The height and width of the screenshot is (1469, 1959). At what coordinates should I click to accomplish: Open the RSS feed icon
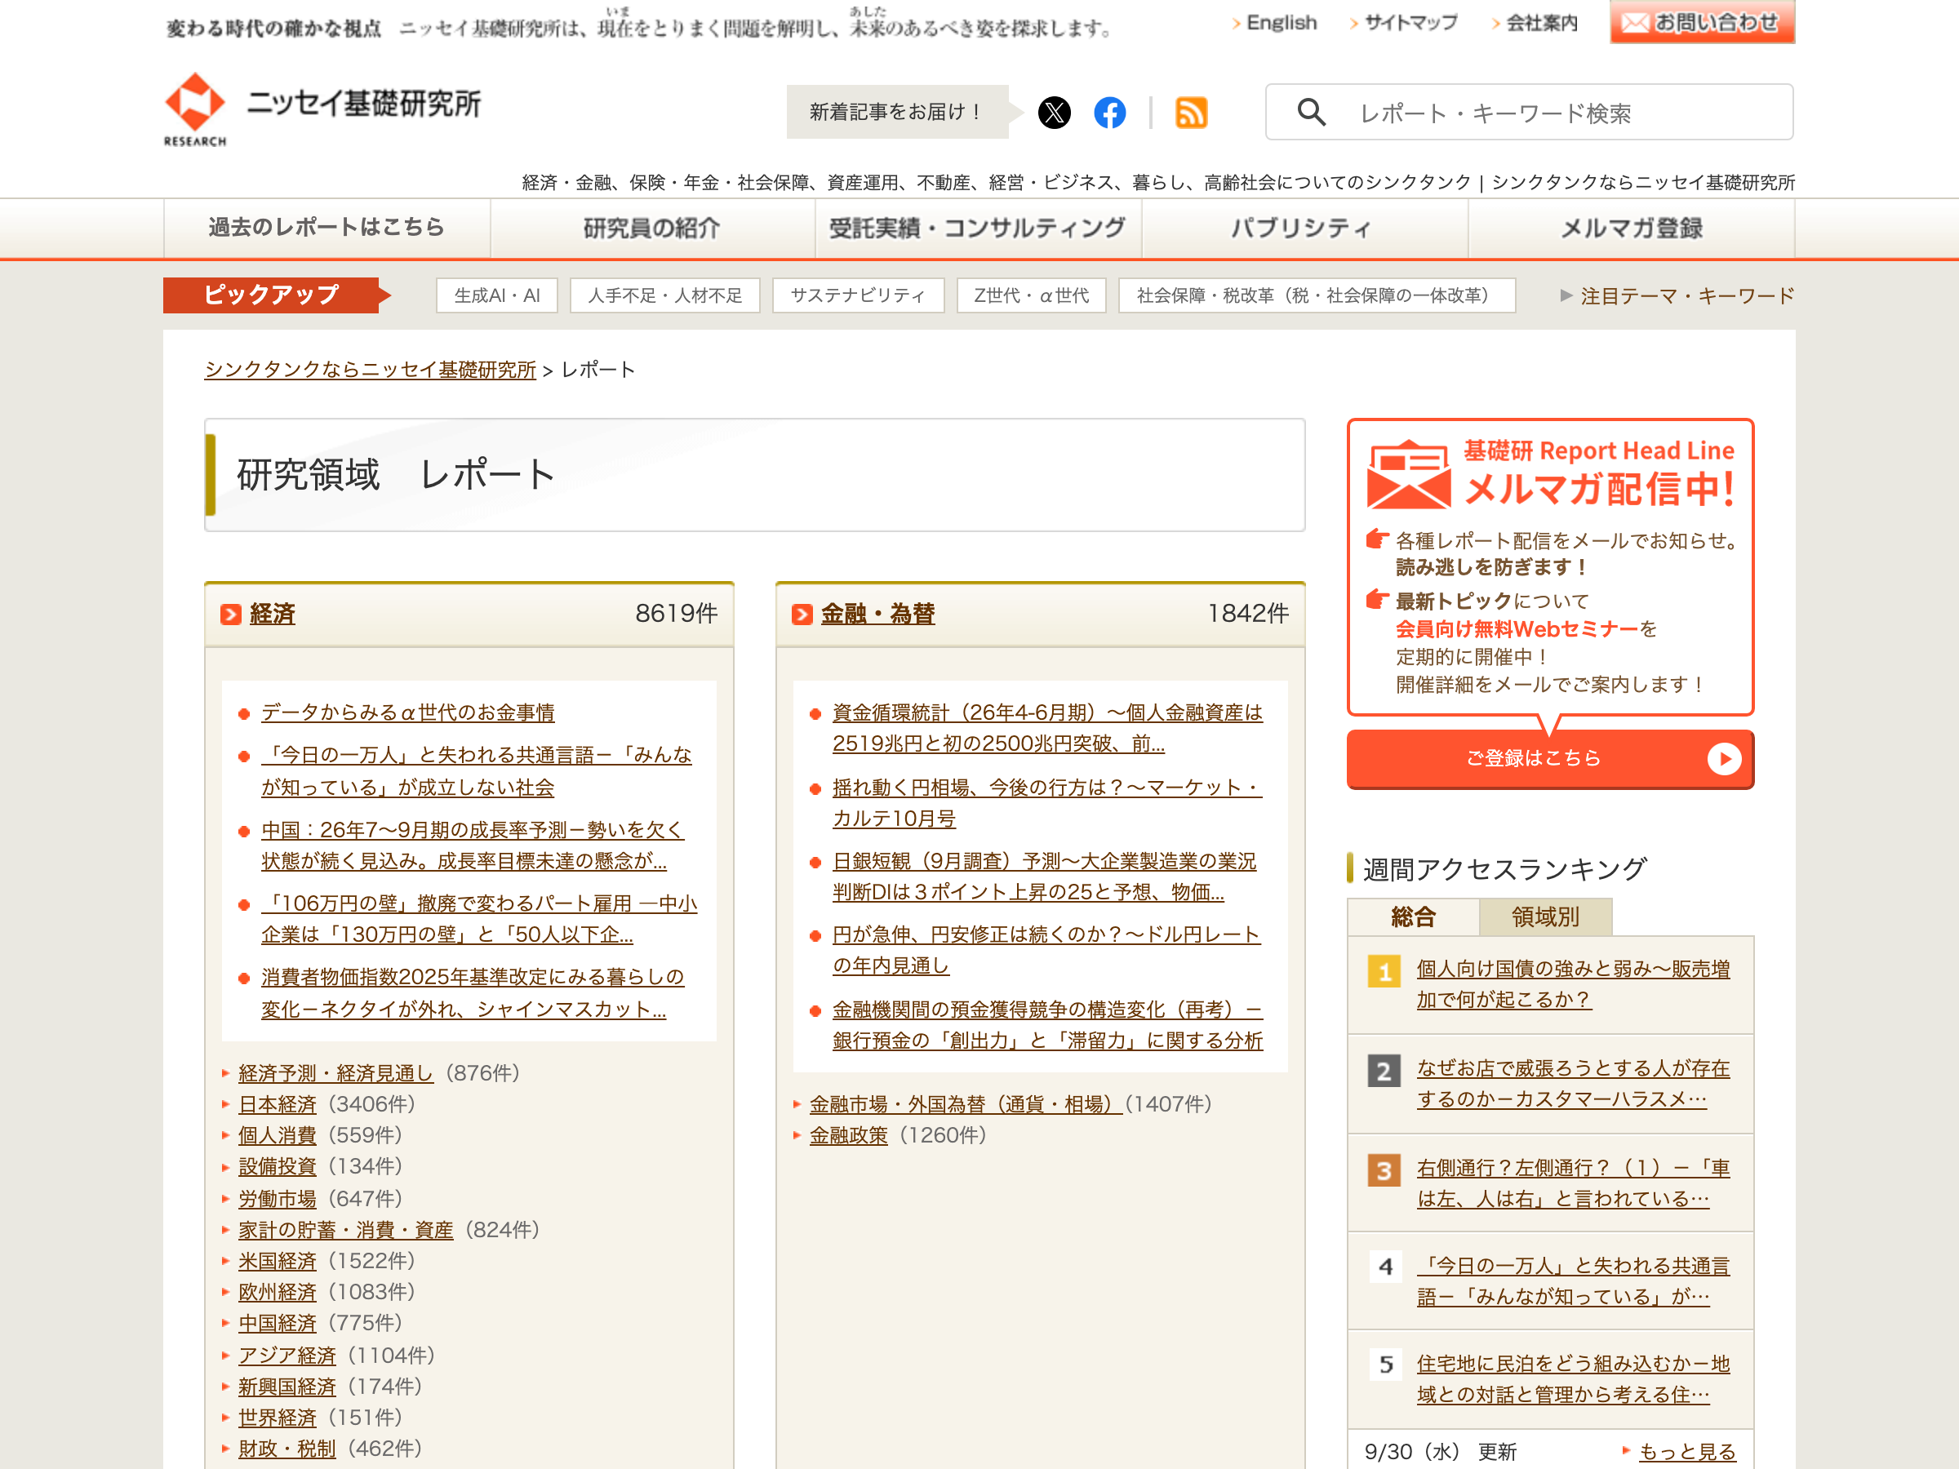1191,113
